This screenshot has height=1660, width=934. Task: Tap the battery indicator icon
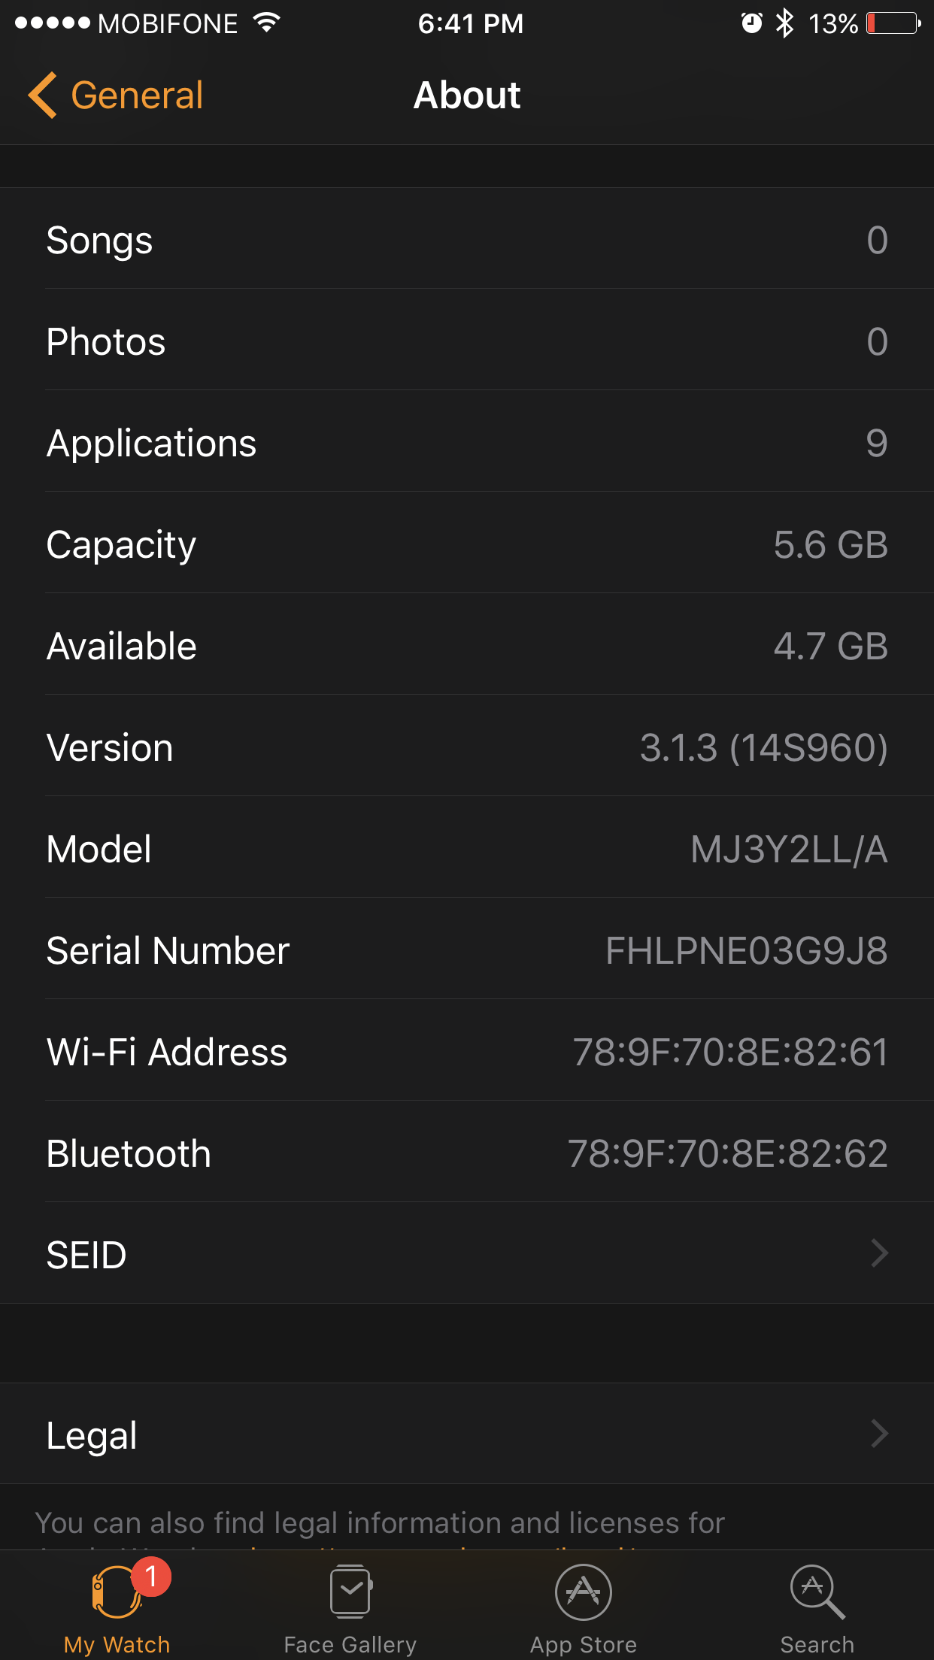pos(893,23)
